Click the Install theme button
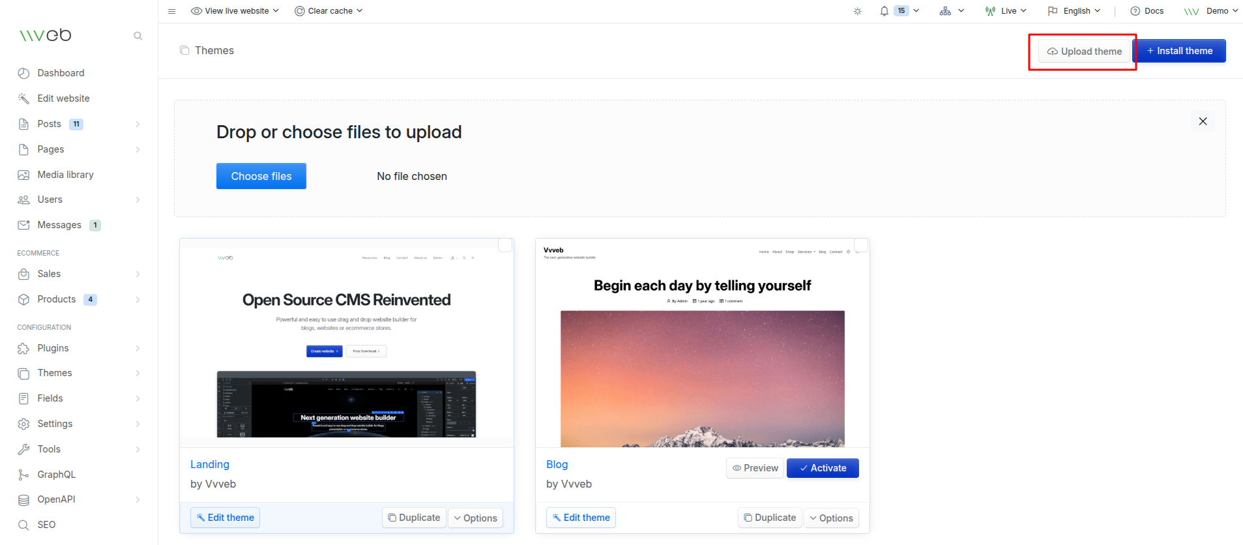The image size is (1243, 545). 1179,51
